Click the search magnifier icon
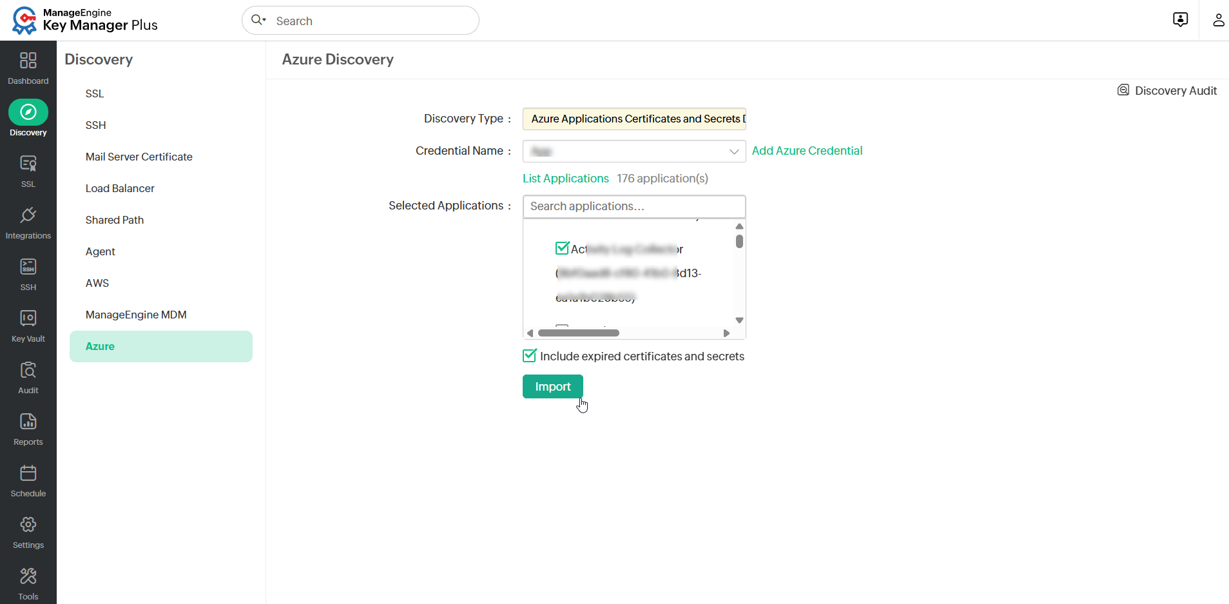Image resolution: width=1229 pixels, height=604 pixels. click(258, 20)
